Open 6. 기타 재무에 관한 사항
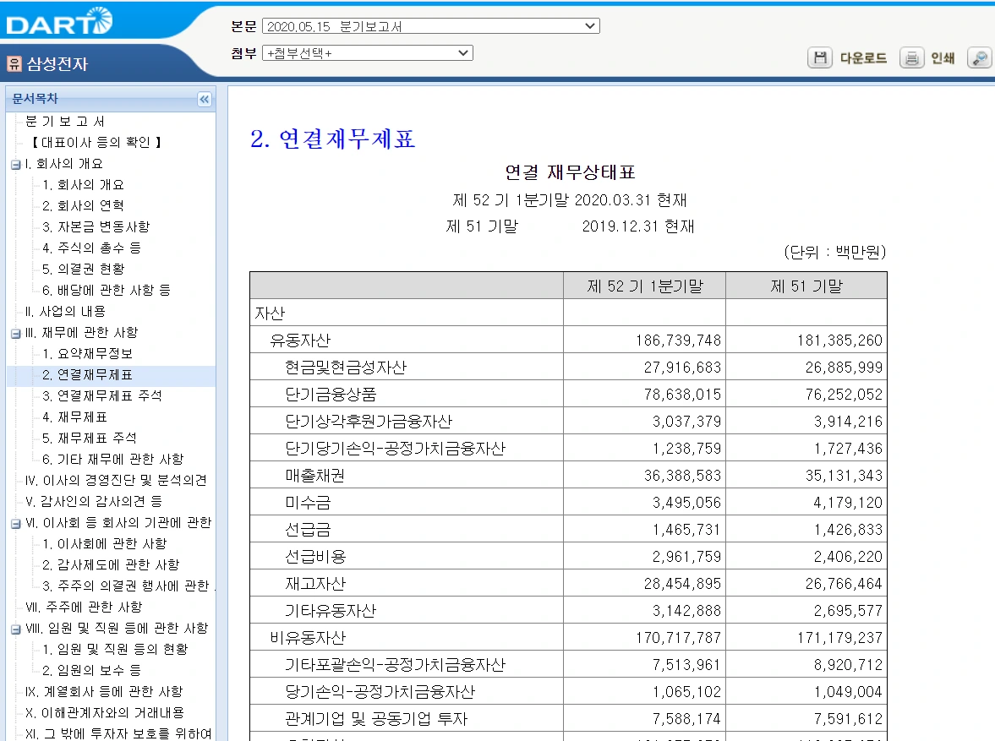The width and height of the screenshot is (995, 741). 112,459
